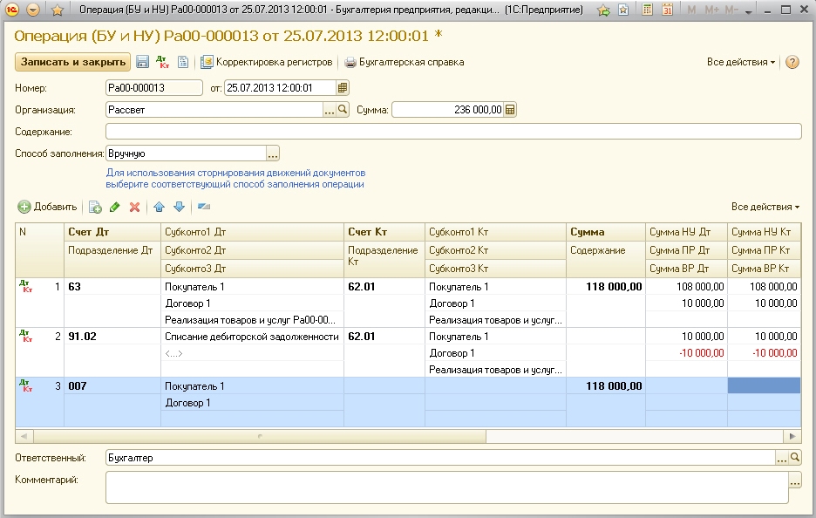This screenshot has height=518, width=816.
Task: Click horizontal scrollbar right arrow
Action: click(x=792, y=436)
